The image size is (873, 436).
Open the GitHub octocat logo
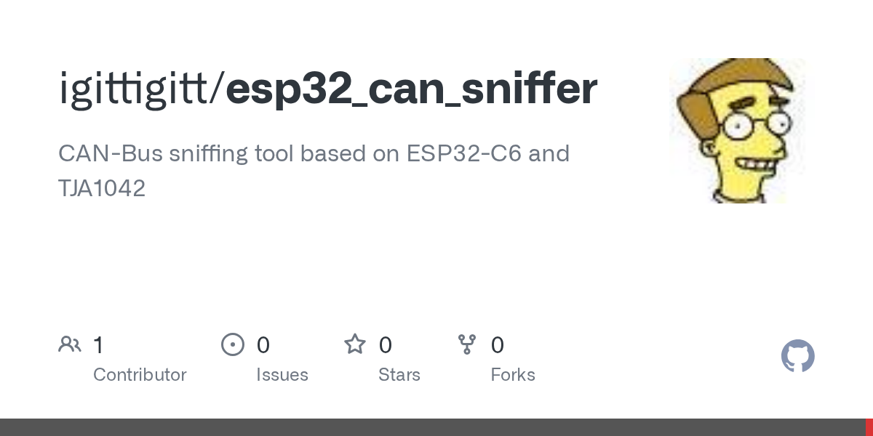coord(797,356)
